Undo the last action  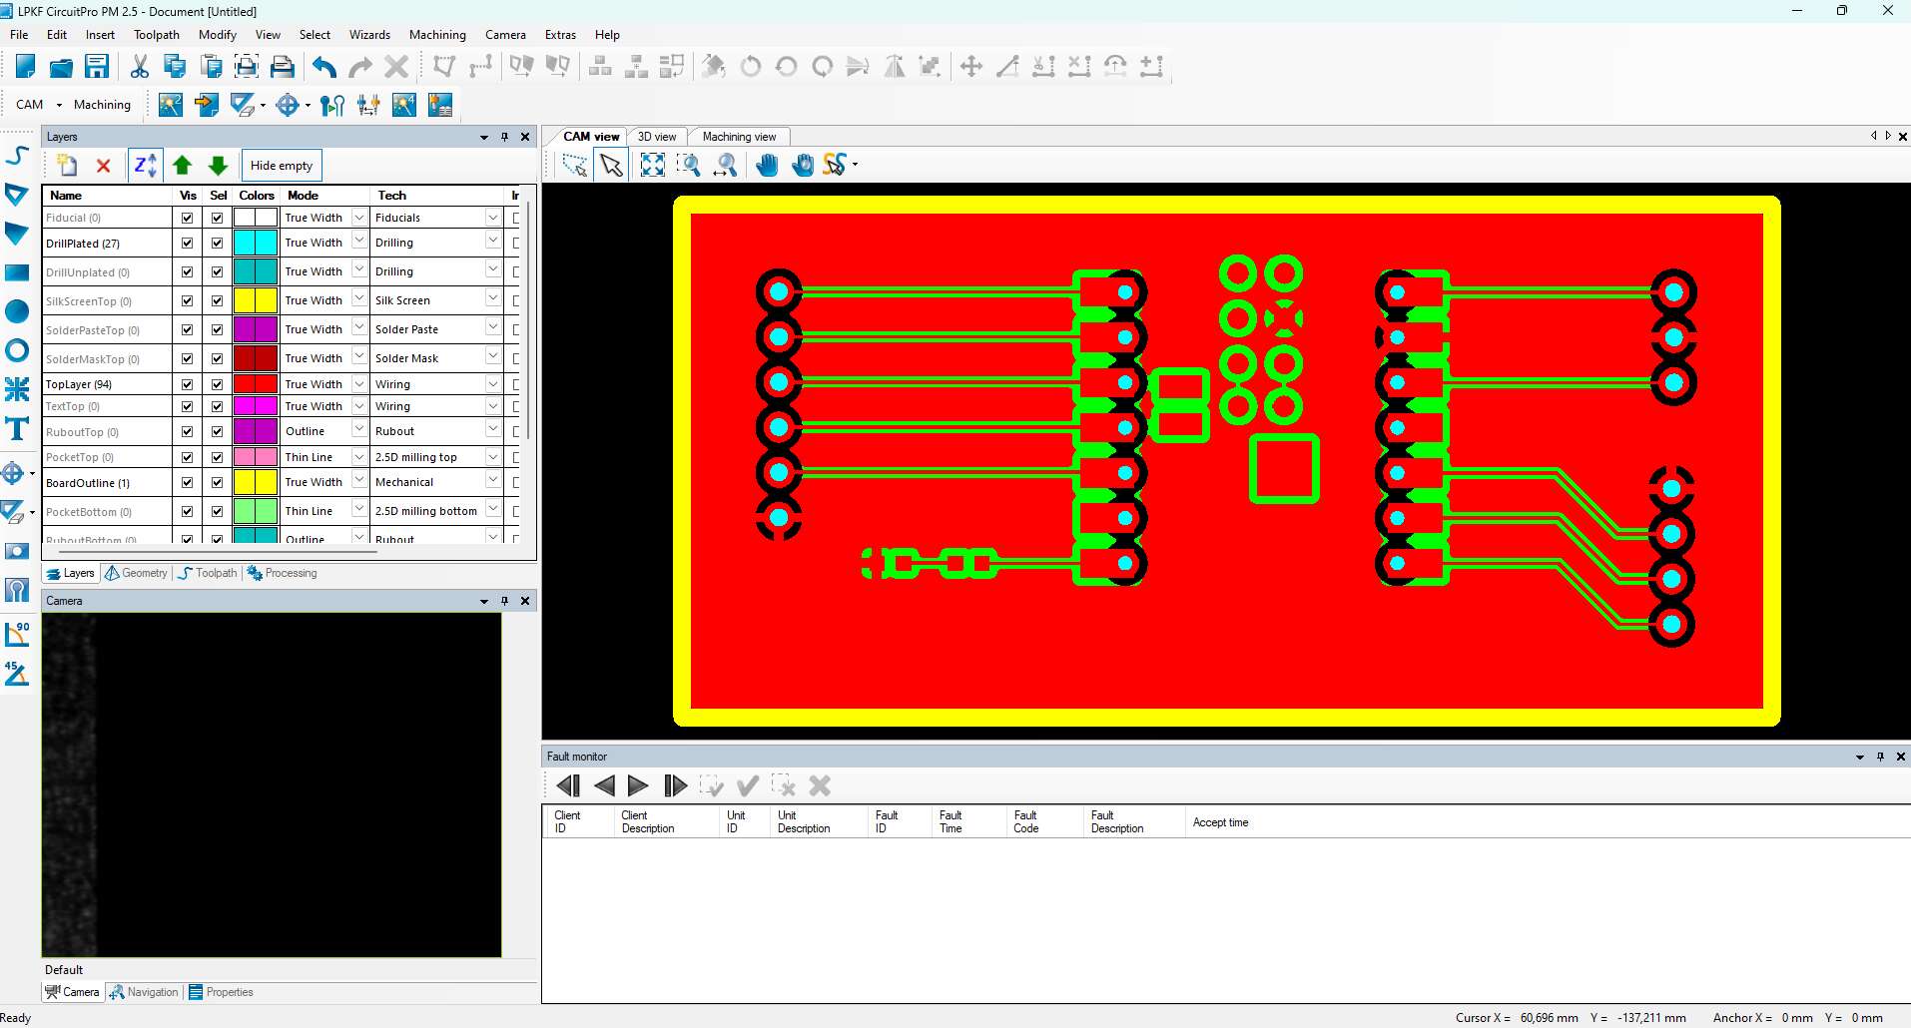click(x=322, y=66)
